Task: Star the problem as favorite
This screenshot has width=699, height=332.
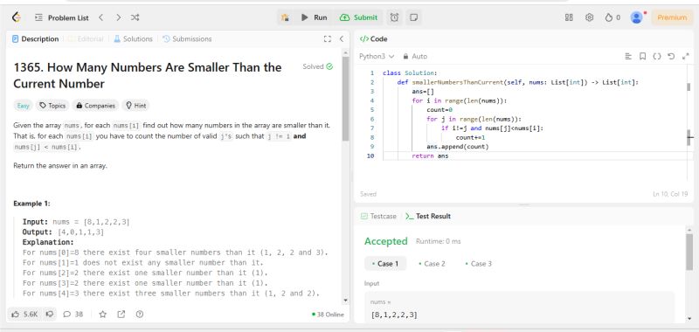Action: point(102,315)
